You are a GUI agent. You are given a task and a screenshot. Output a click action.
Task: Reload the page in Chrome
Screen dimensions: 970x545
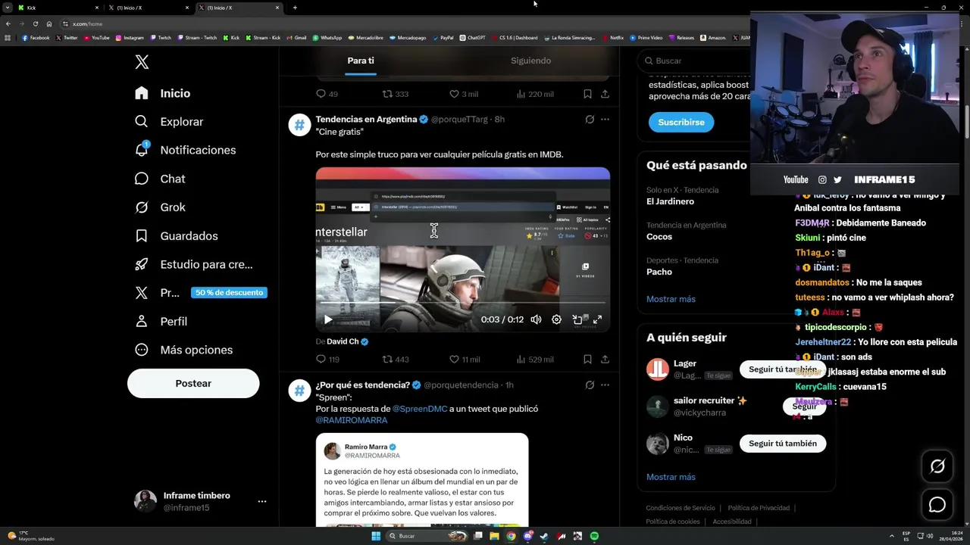[35, 23]
